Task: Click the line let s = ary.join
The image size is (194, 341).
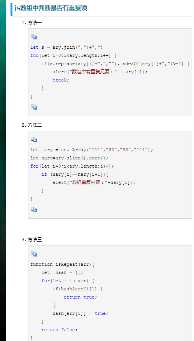Action: 66,47
